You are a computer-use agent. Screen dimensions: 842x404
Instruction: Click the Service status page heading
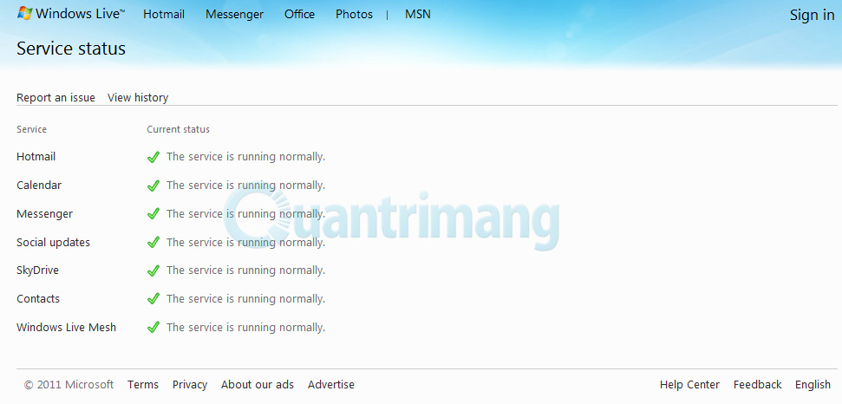71,49
